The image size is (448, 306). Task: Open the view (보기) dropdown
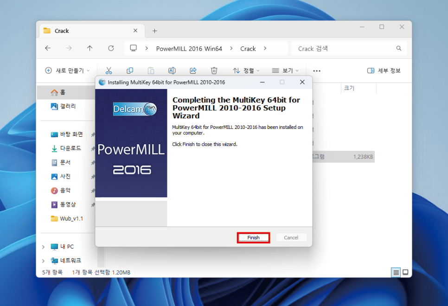point(285,70)
